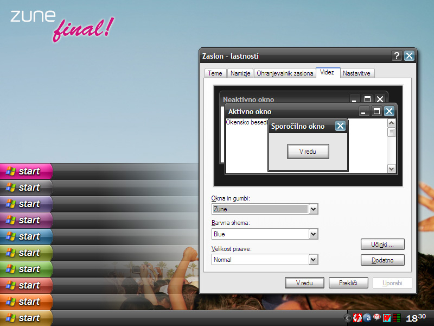Click the Dodatno button
Image resolution: width=434 pixels, height=326 pixels.
click(382, 260)
